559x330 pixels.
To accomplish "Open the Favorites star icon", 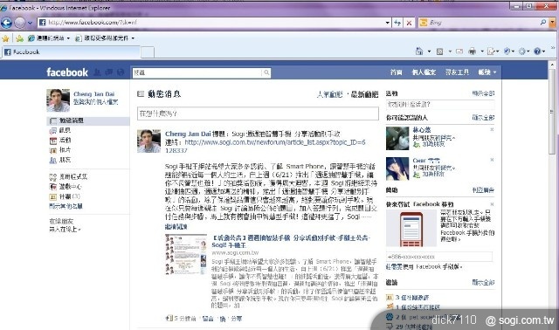I will [x=6, y=38].
